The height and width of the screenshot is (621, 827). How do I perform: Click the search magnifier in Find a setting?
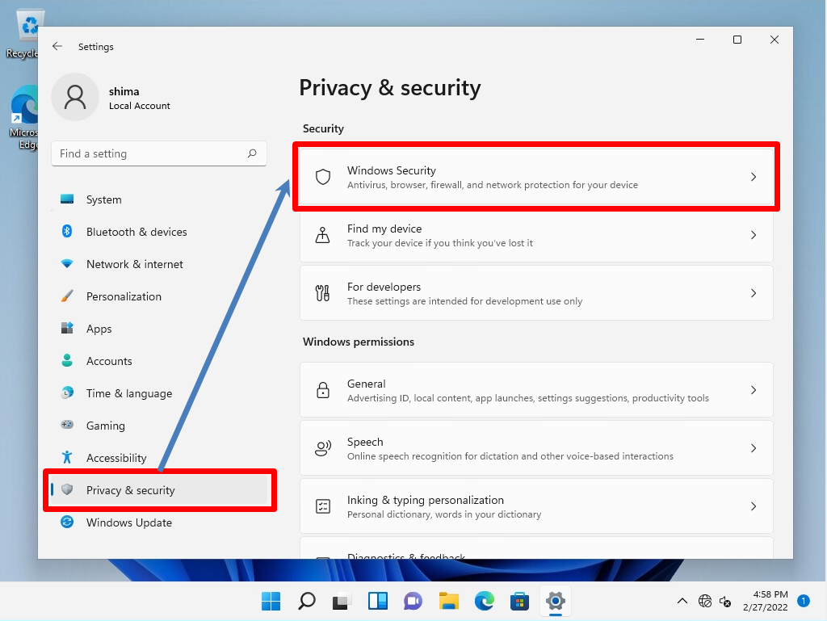click(x=252, y=153)
